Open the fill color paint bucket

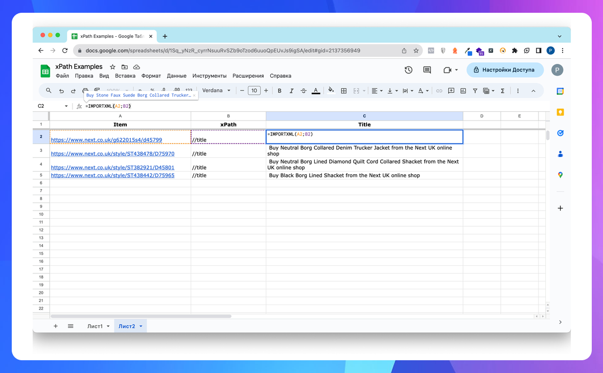[331, 90]
